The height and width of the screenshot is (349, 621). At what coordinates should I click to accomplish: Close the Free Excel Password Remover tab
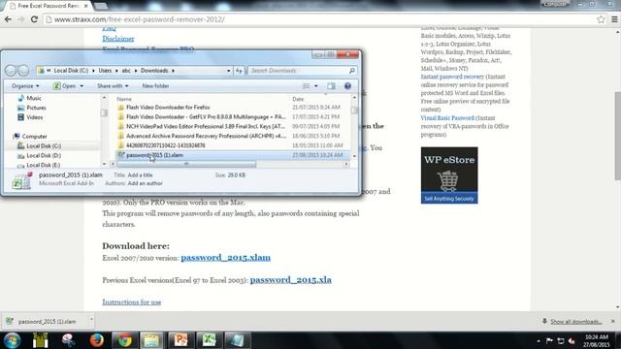[86, 6]
